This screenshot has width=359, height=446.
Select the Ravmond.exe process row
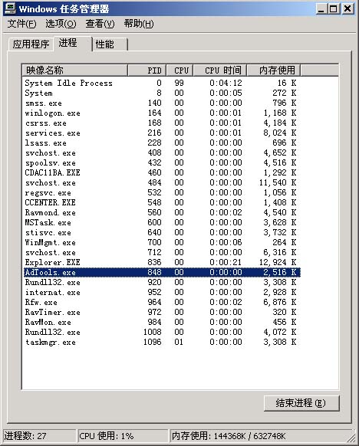click(162, 212)
